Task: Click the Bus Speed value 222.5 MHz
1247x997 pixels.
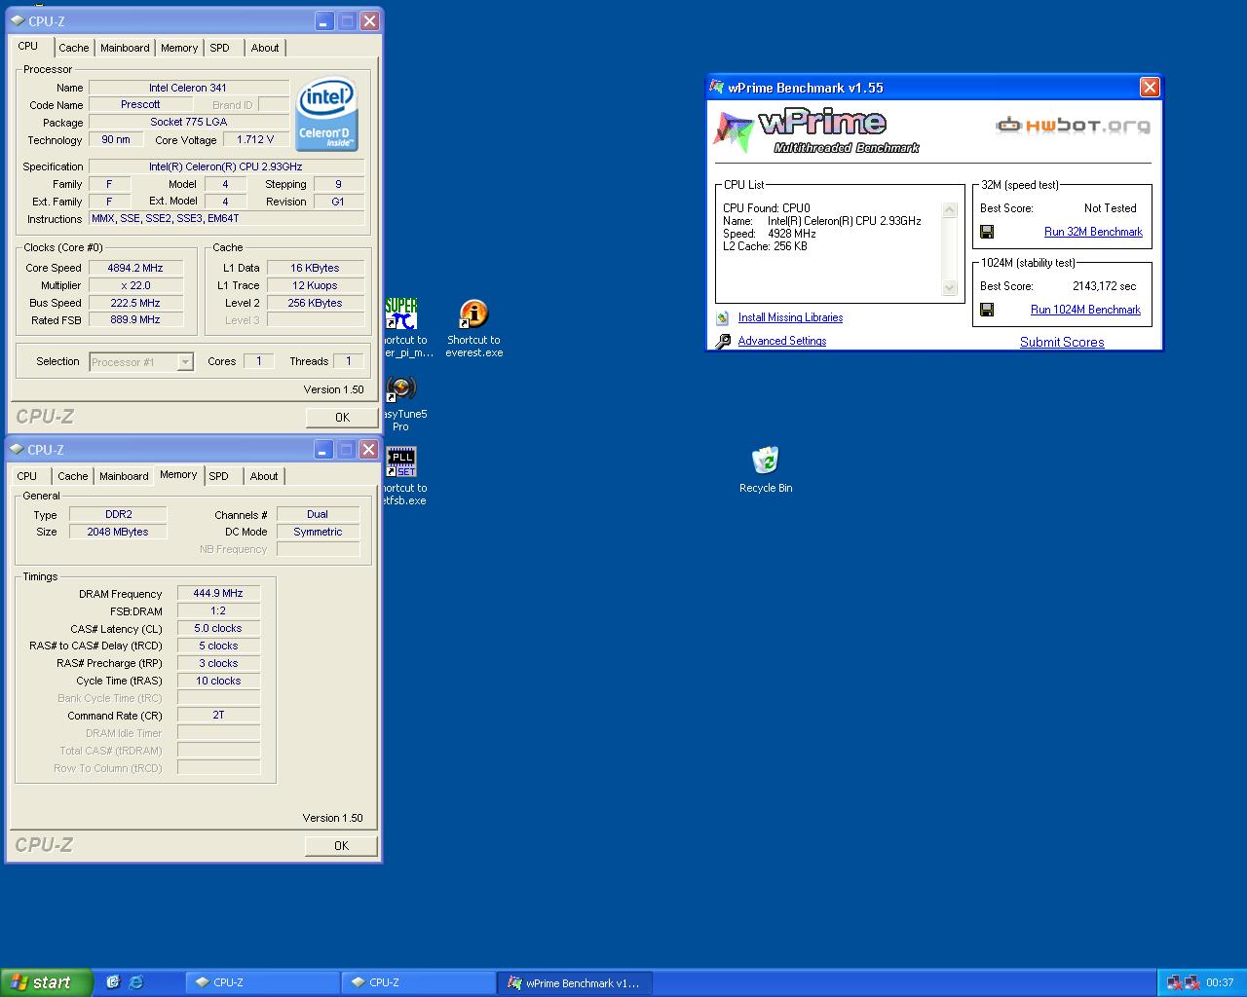Action: (135, 303)
